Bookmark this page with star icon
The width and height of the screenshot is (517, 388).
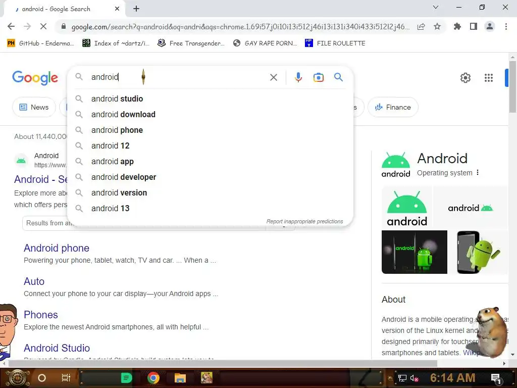(x=437, y=26)
